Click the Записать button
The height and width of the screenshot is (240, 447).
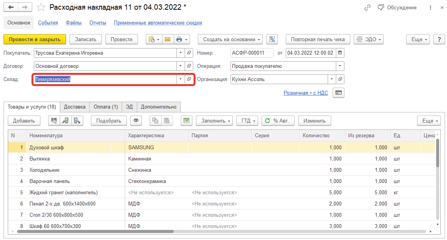tap(86, 39)
